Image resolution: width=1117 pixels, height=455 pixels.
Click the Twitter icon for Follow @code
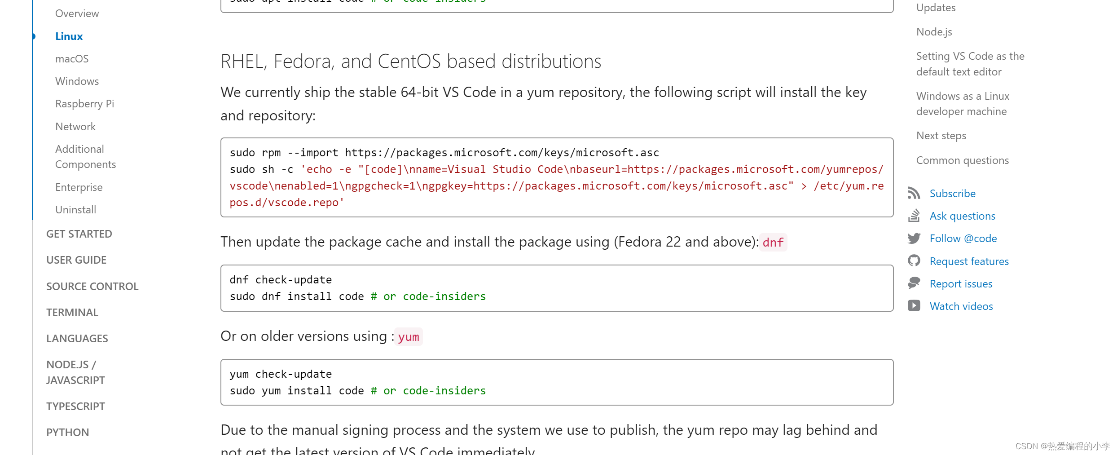coord(914,238)
